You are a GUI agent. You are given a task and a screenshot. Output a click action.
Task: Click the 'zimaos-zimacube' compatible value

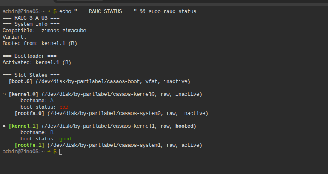64,31
